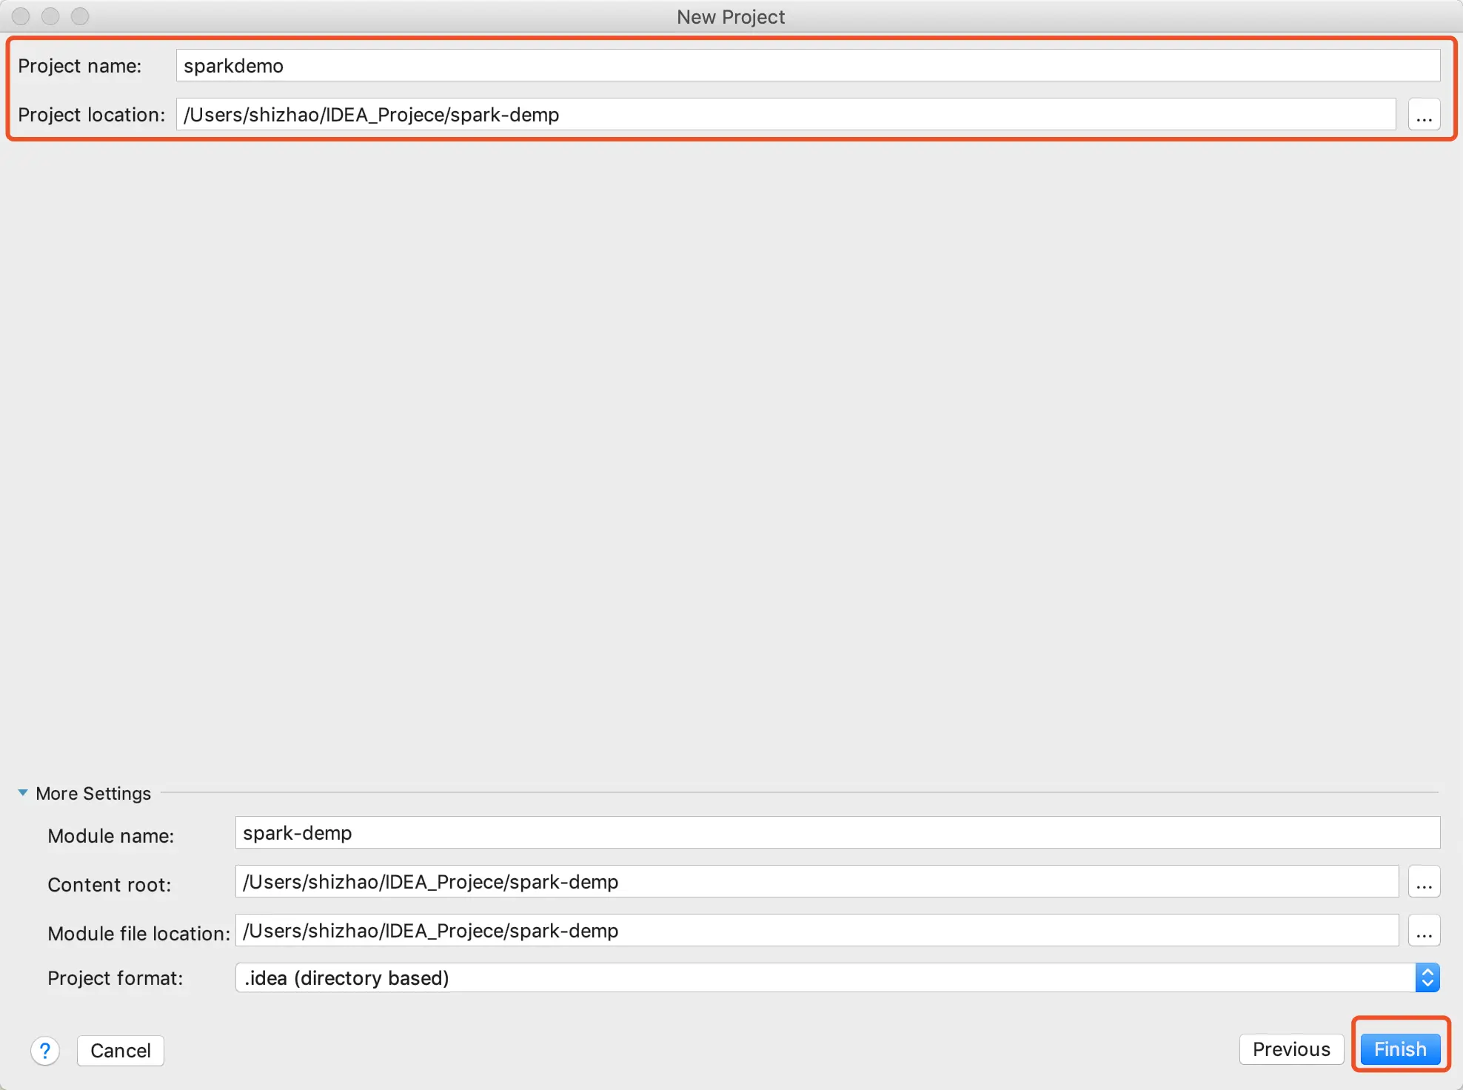Screen dimensions: 1463x1090
Task: Open Module file location browse ellipsis
Action: coord(1424,931)
